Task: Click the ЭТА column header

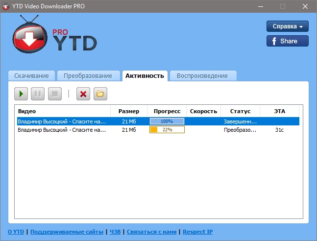Action: [280, 111]
